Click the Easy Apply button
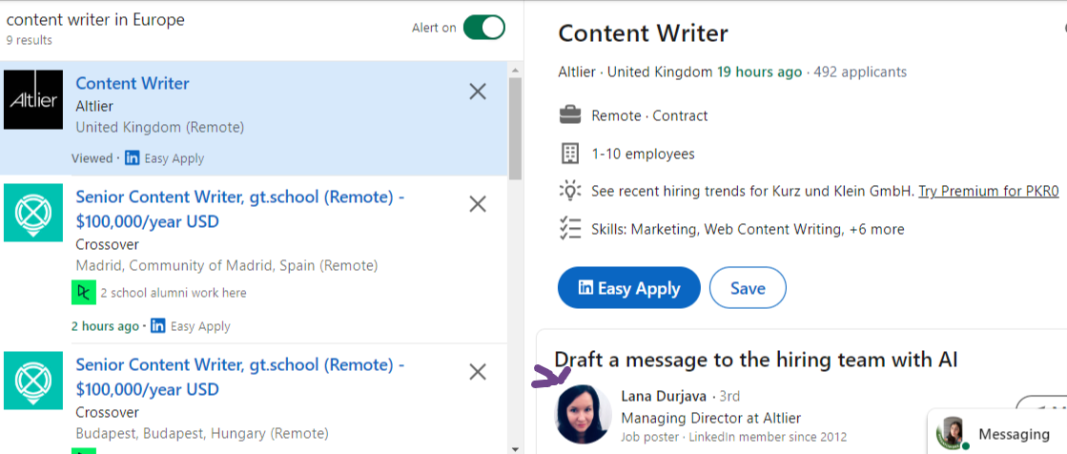Image resolution: width=1067 pixels, height=454 pixels. [628, 288]
